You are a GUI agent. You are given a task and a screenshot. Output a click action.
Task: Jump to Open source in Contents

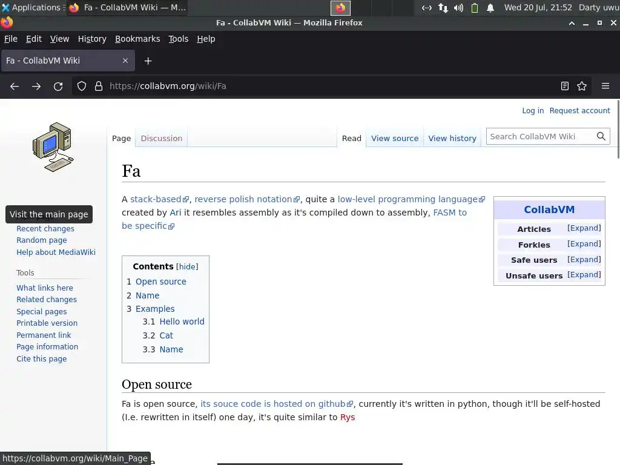pyautogui.click(x=161, y=282)
